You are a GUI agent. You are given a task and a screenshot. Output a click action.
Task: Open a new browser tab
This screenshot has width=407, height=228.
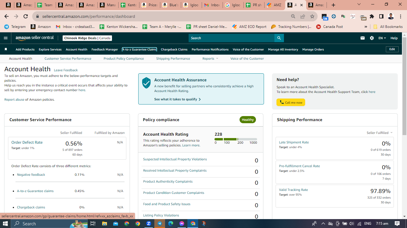333,5
